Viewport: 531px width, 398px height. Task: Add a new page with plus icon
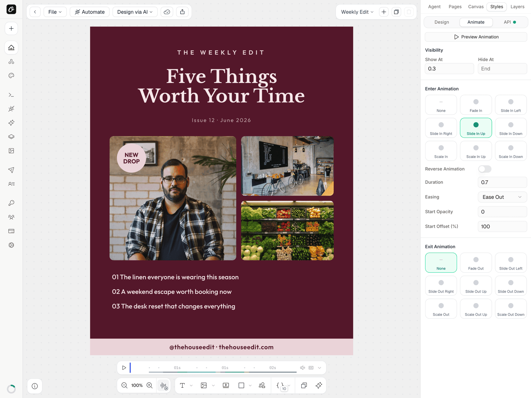click(x=384, y=12)
